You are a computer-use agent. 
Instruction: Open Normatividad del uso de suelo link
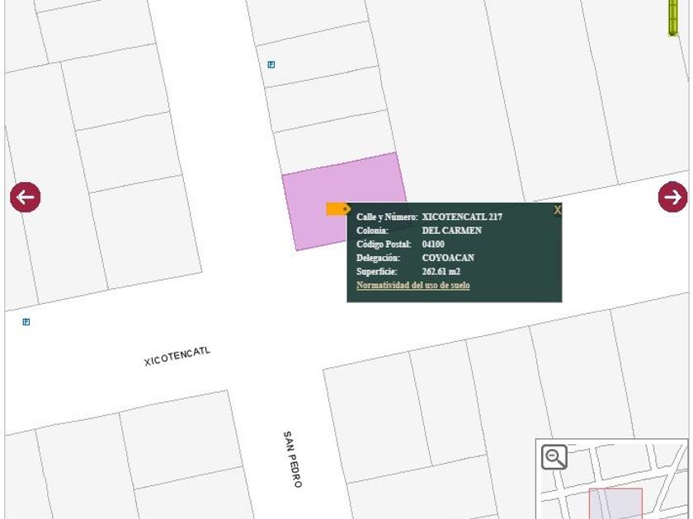412,285
